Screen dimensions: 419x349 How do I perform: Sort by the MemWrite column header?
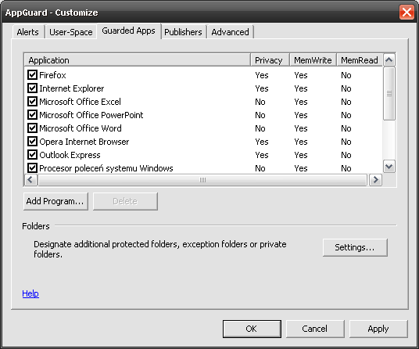tap(313, 60)
